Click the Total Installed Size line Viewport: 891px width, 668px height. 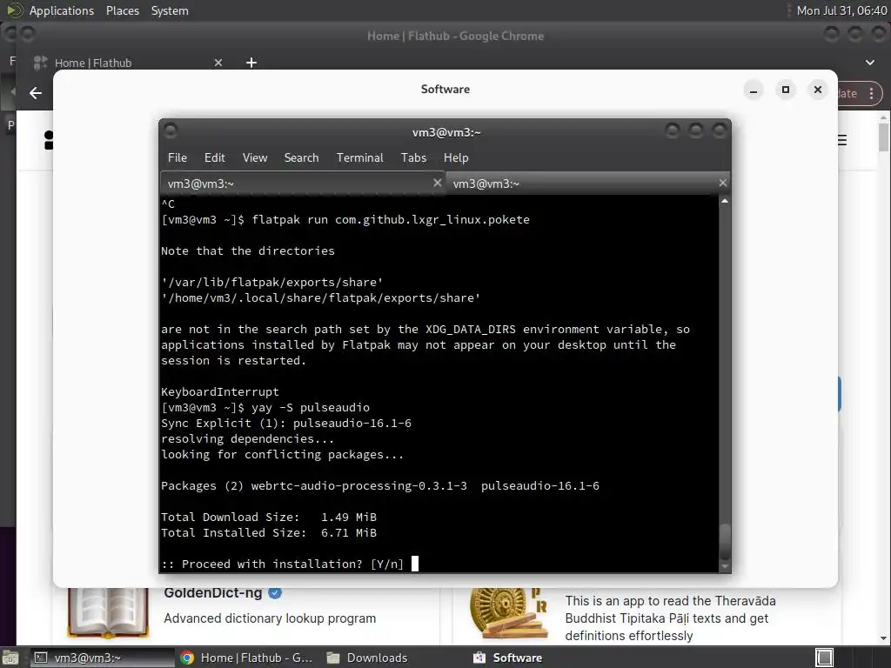(x=269, y=533)
